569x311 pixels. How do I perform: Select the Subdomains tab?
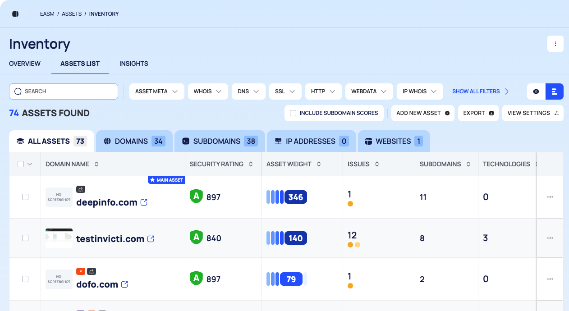pyautogui.click(x=220, y=141)
